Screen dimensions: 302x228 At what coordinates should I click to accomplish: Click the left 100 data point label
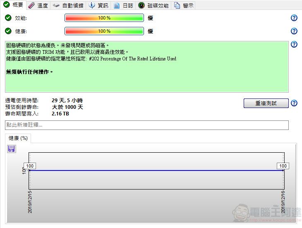click(x=30, y=166)
